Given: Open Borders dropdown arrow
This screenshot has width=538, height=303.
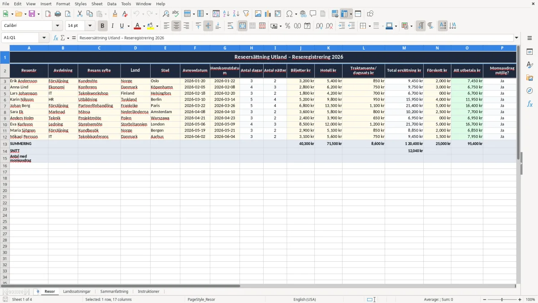Looking at the screenshot, I should coord(369,26).
